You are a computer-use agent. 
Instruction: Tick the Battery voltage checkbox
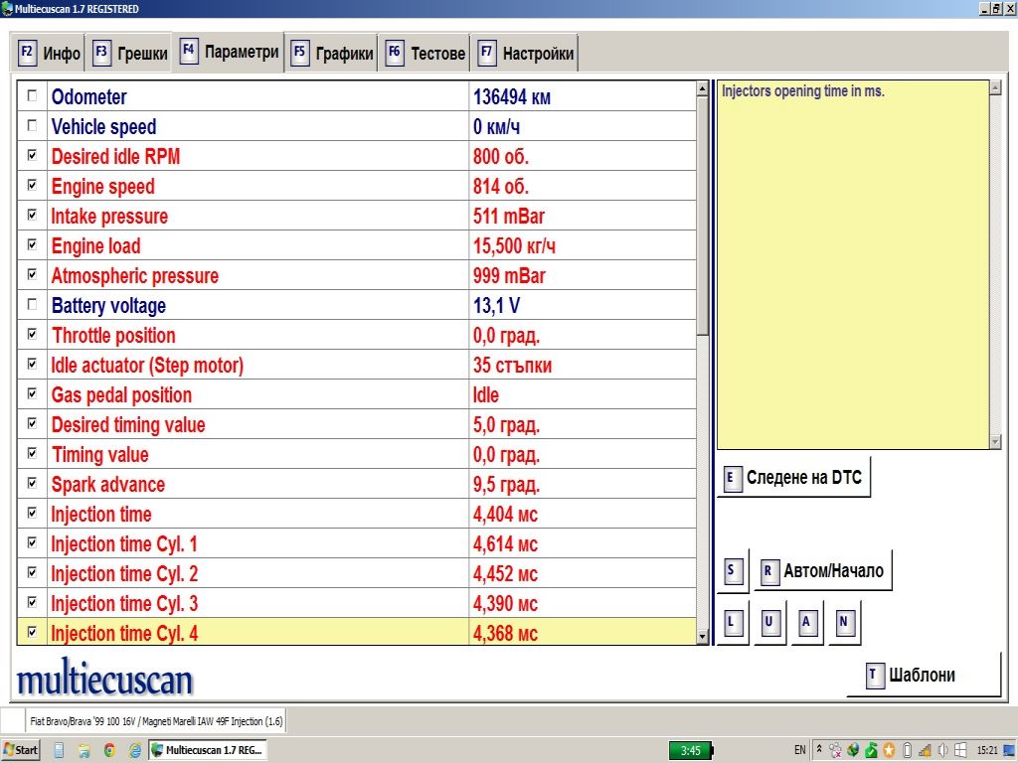point(33,305)
